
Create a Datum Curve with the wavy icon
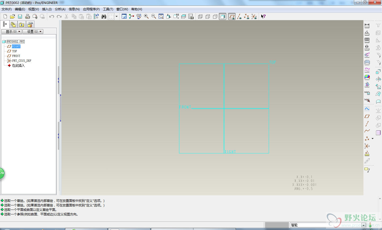click(x=367, y=131)
